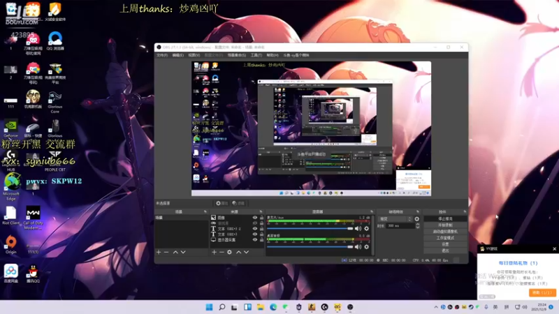Screen dimensions: 559x314
Task: Open Call of Duty Modern Warfare shortcut
Action: click(33, 218)
